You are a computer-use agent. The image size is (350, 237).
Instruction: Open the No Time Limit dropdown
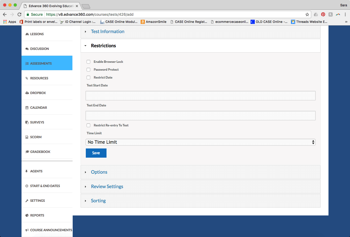200,142
